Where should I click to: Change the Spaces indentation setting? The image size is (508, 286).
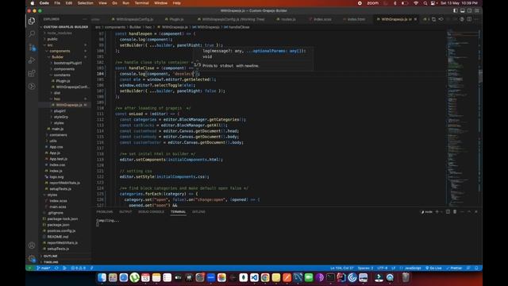coord(365,269)
